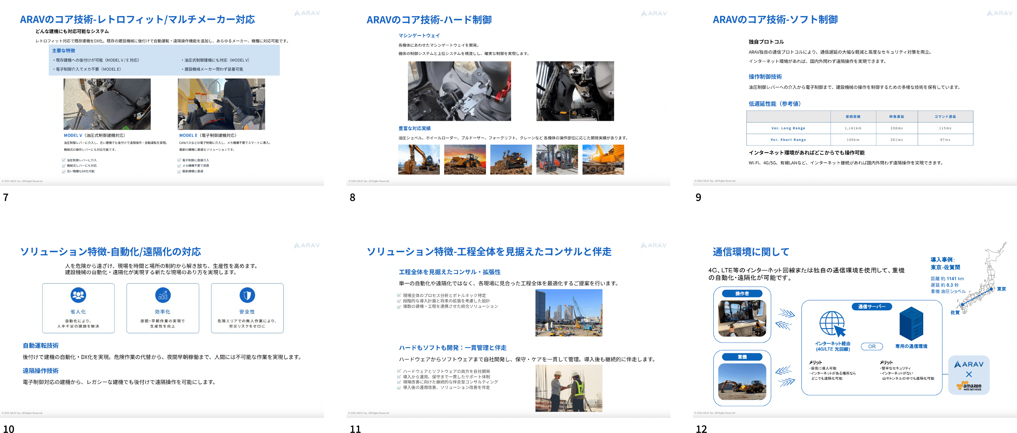1017x433 pixels.
Task: Select the MODEL E cabin photo
Action: coord(221,104)
